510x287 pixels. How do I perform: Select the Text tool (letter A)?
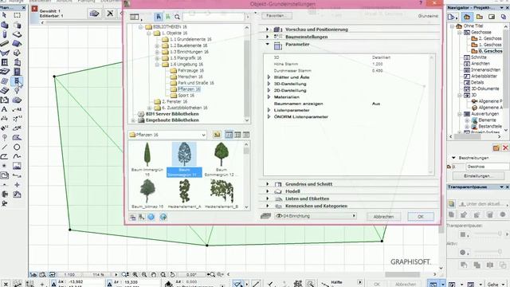(x=4, y=109)
